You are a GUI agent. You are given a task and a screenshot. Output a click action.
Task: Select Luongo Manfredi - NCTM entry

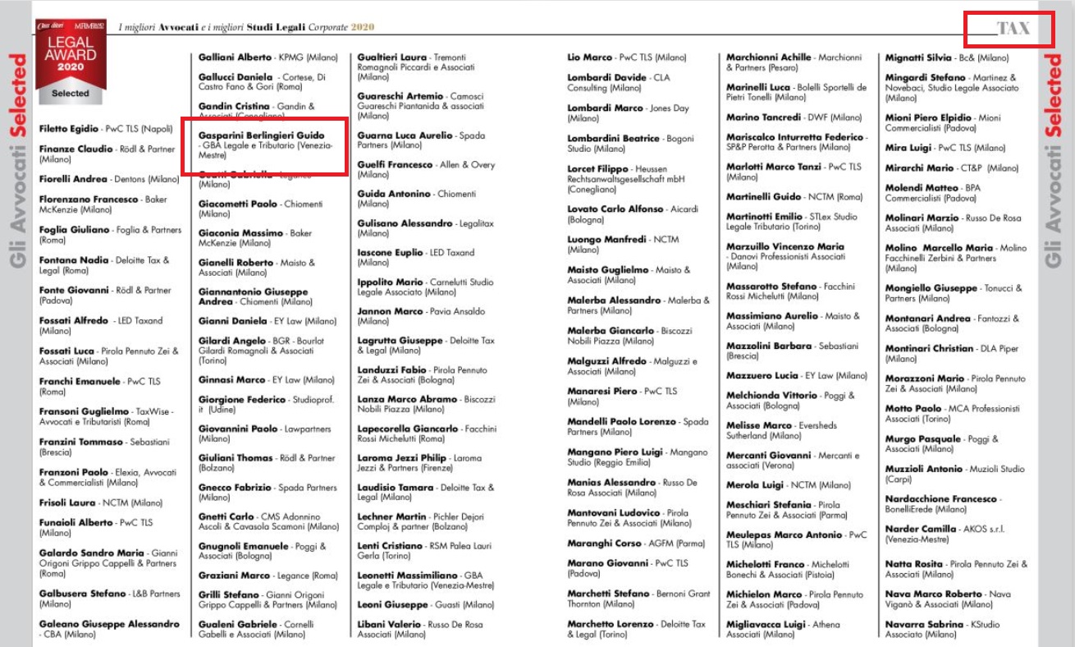623,245
